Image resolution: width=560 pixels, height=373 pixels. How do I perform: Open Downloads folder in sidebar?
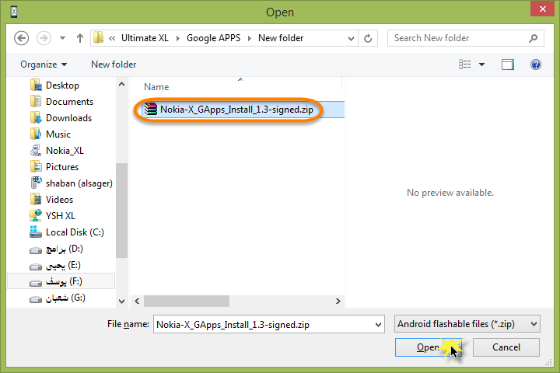coord(69,118)
